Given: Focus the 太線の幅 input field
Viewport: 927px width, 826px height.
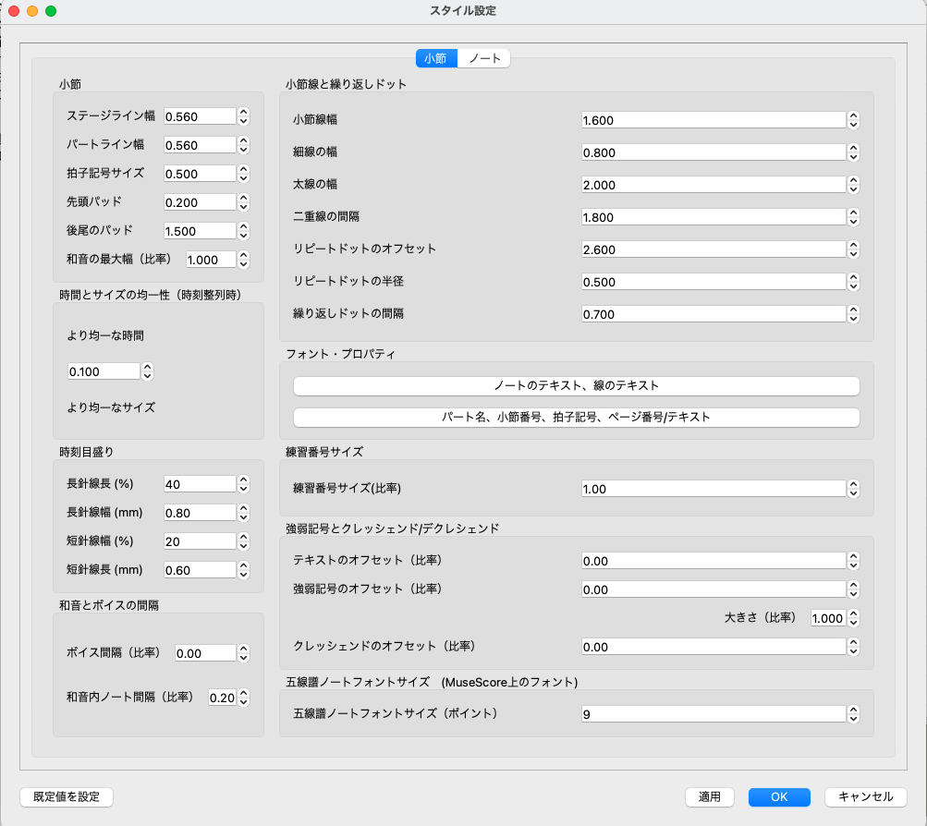Looking at the screenshot, I should coord(713,185).
